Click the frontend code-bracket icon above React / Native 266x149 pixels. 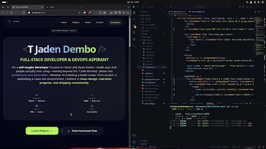click(37, 95)
